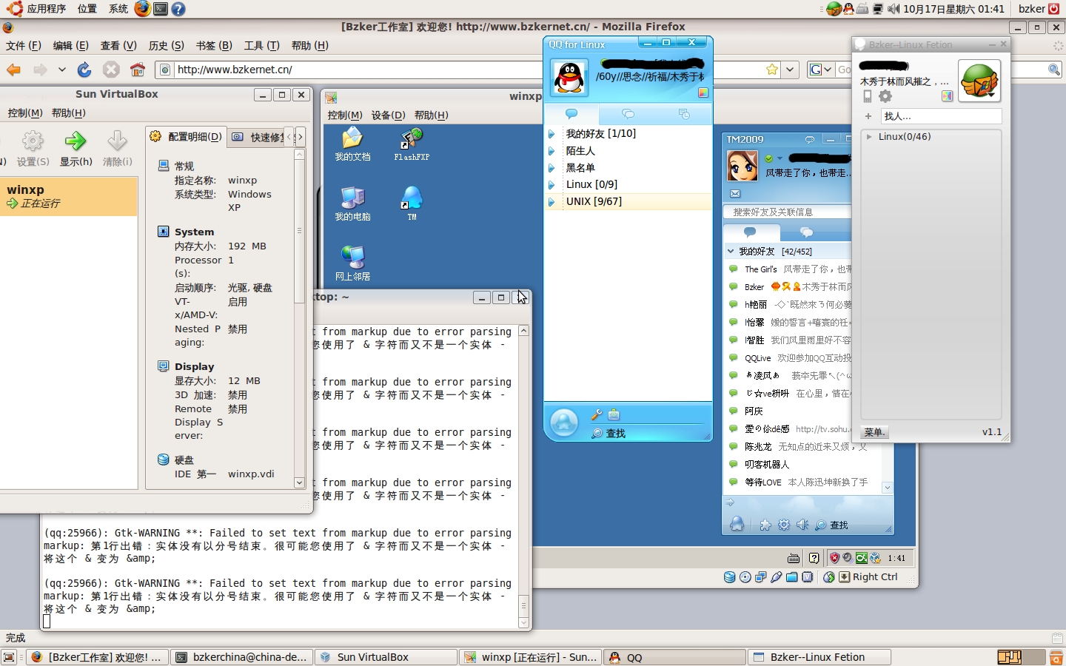Click the Firefox reload button
The width and height of the screenshot is (1066, 666).
tap(84, 70)
